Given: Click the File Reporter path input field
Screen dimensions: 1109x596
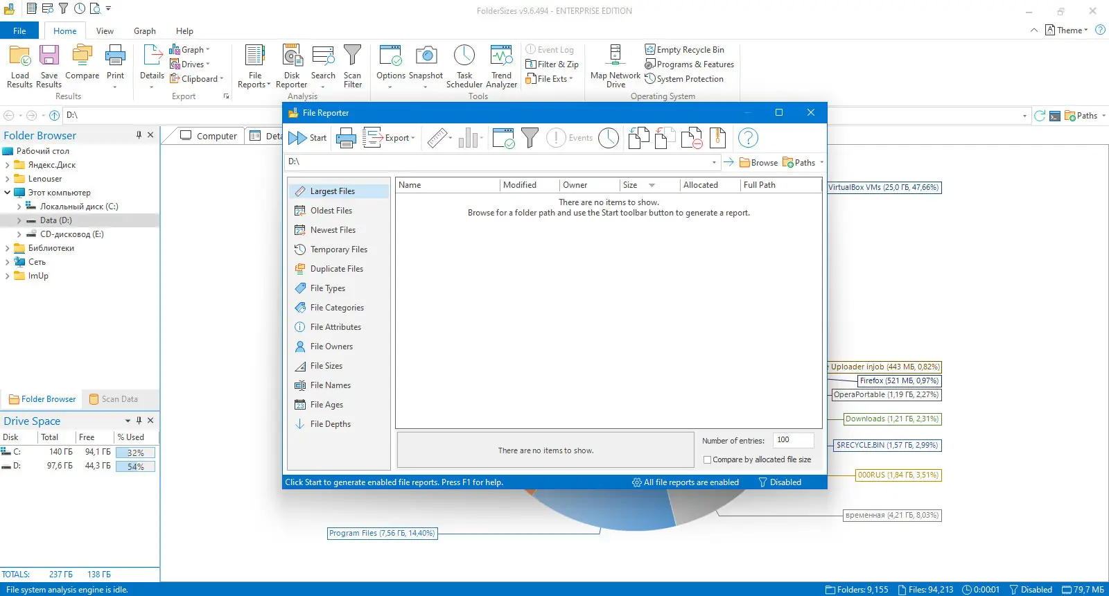Looking at the screenshot, I should [503, 162].
